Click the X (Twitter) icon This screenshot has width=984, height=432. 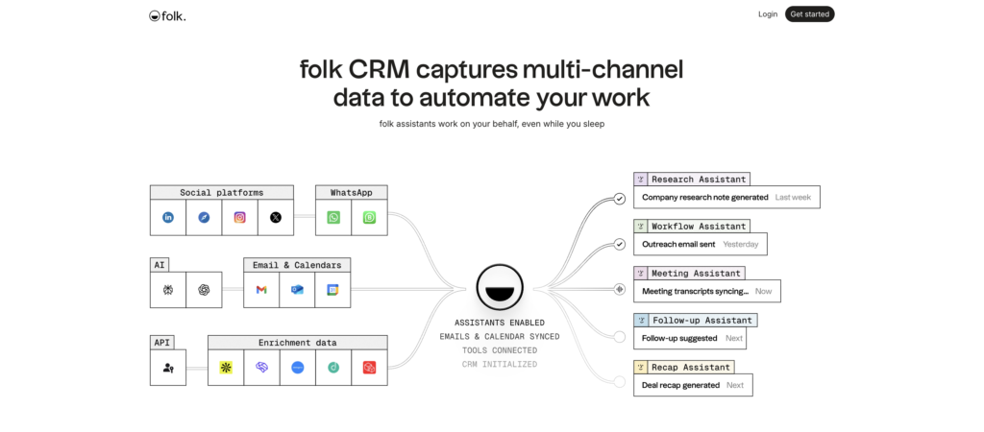[276, 218]
